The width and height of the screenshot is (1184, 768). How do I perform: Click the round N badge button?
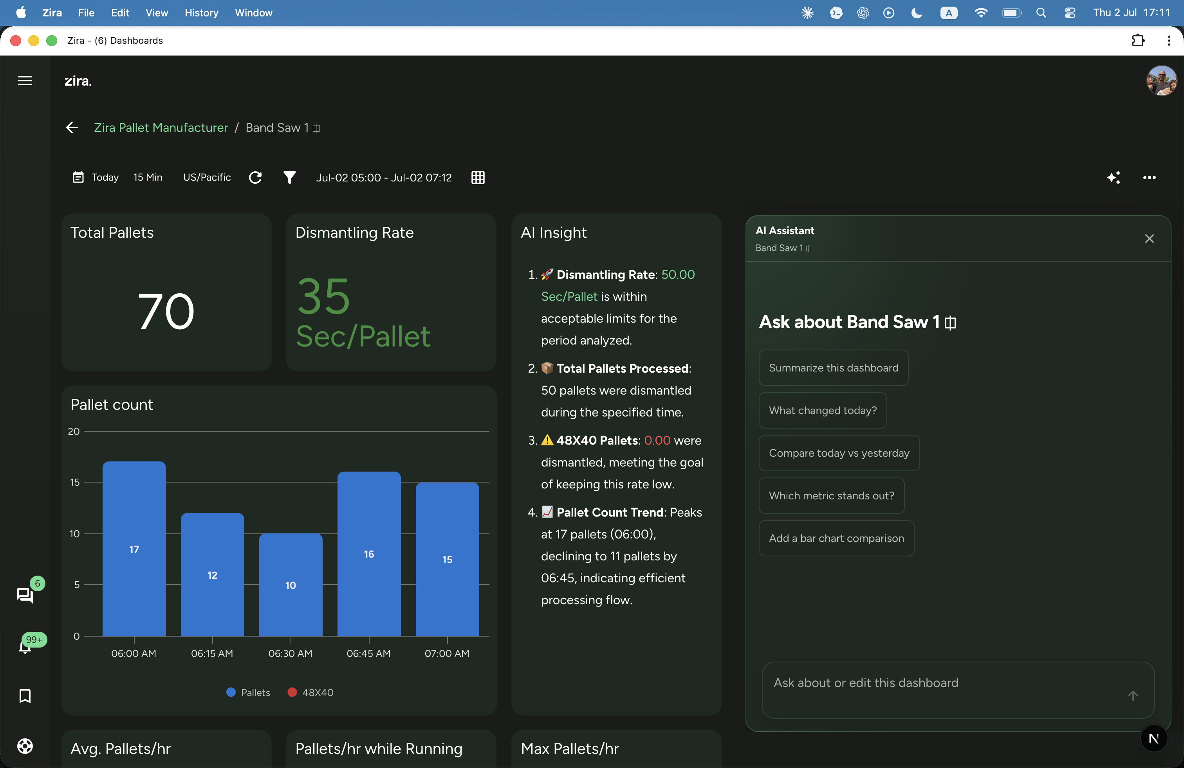click(1154, 739)
